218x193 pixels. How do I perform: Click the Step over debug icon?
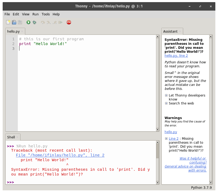(43, 22)
